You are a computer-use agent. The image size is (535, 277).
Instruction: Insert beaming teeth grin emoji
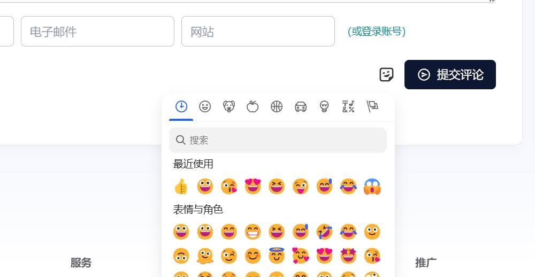[253, 232]
